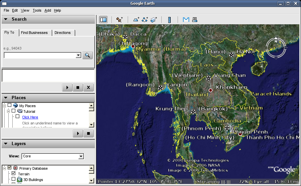
Task: Click the compass N north indicator
Action: tap(276, 40)
